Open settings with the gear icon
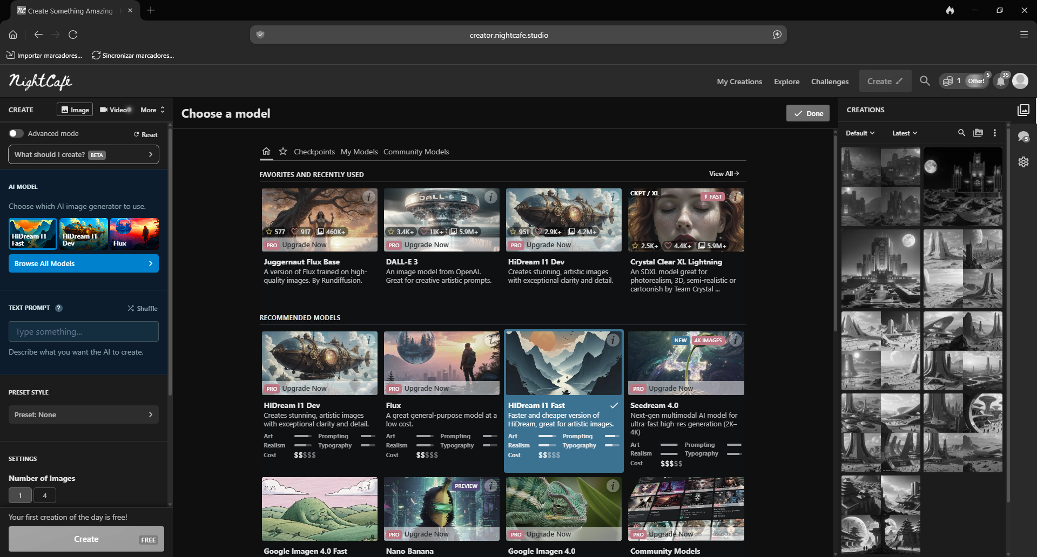 1024,161
